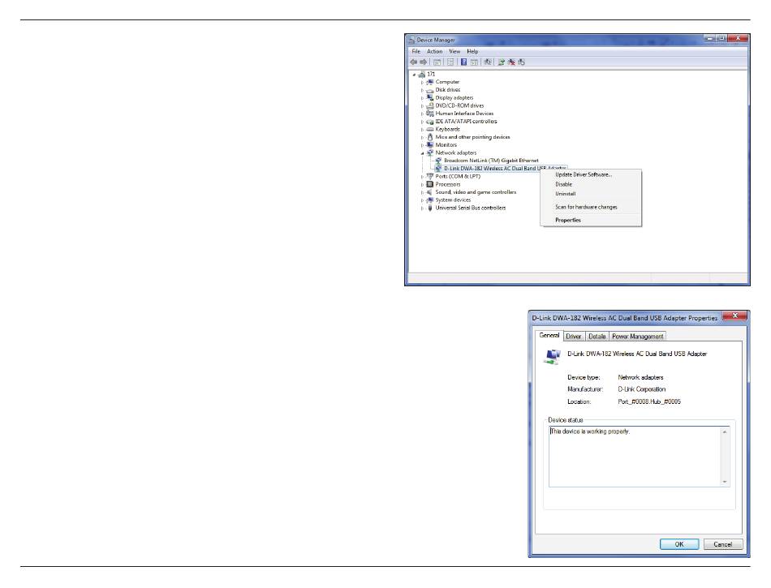Switch to the General tab
771x588 pixels.
(x=549, y=336)
